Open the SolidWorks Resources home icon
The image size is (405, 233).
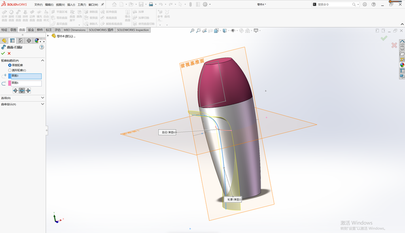tap(402, 42)
